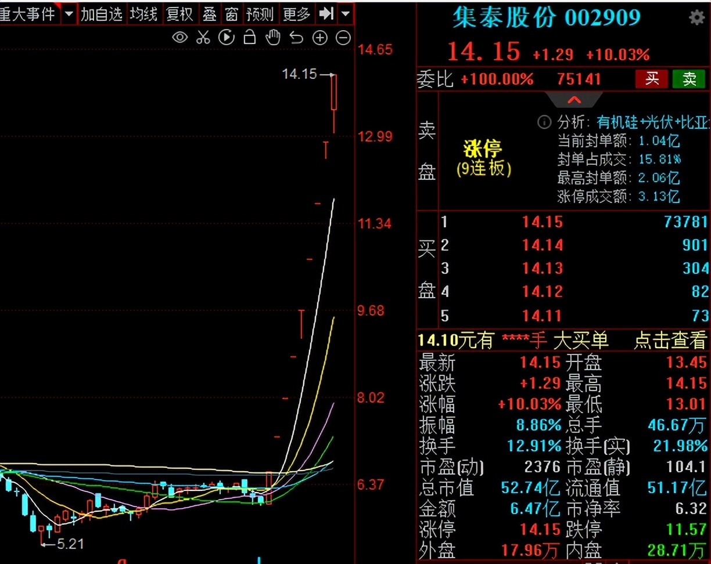The height and width of the screenshot is (564, 711).
Task: Click the info icon beside 分析
Action: pyautogui.click(x=544, y=122)
